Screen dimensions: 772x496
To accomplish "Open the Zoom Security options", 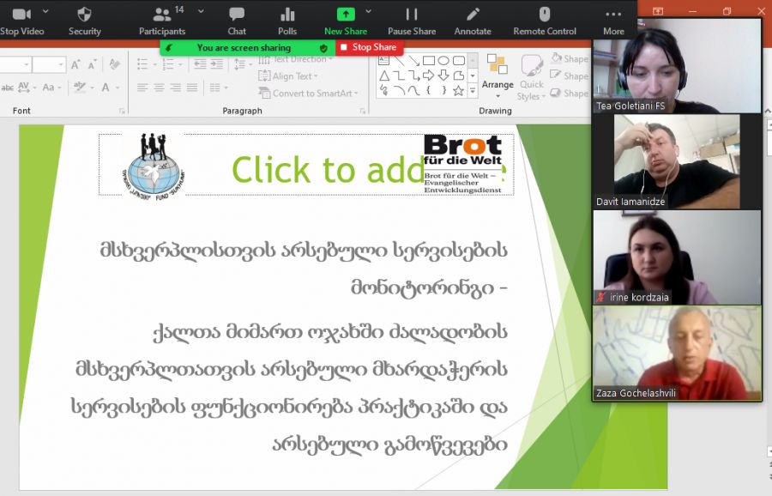I will (85, 21).
